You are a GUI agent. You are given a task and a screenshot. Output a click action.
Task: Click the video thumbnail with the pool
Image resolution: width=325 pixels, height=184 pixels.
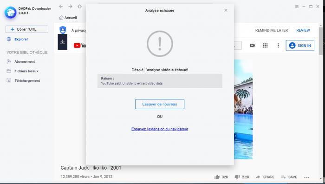[x=243, y=109]
